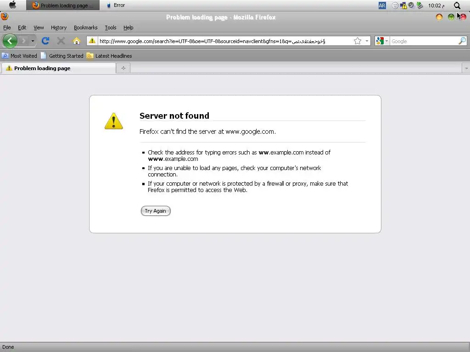
Task: Open the Latest Headlines feed bookmark
Action: pos(109,55)
